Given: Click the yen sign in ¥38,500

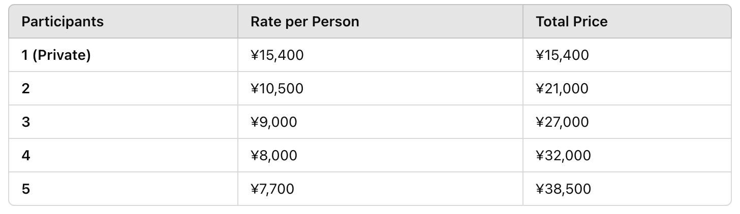Looking at the screenshot, I should click(540, 189).
